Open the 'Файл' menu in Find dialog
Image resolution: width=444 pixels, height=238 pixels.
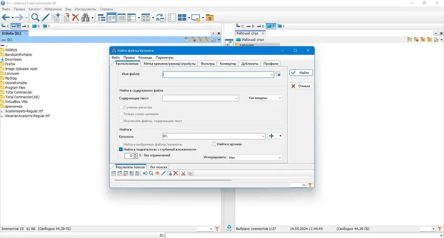point(115,58)
